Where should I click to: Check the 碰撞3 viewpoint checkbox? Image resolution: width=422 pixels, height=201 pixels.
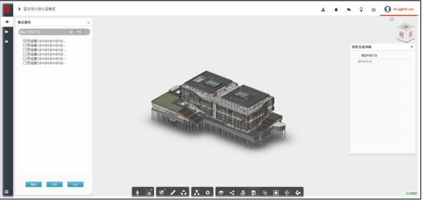[x=25, y=63]
